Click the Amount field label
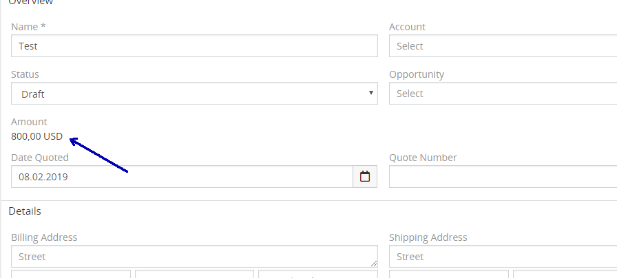The image size is (617, 278). tap(29, 122)
